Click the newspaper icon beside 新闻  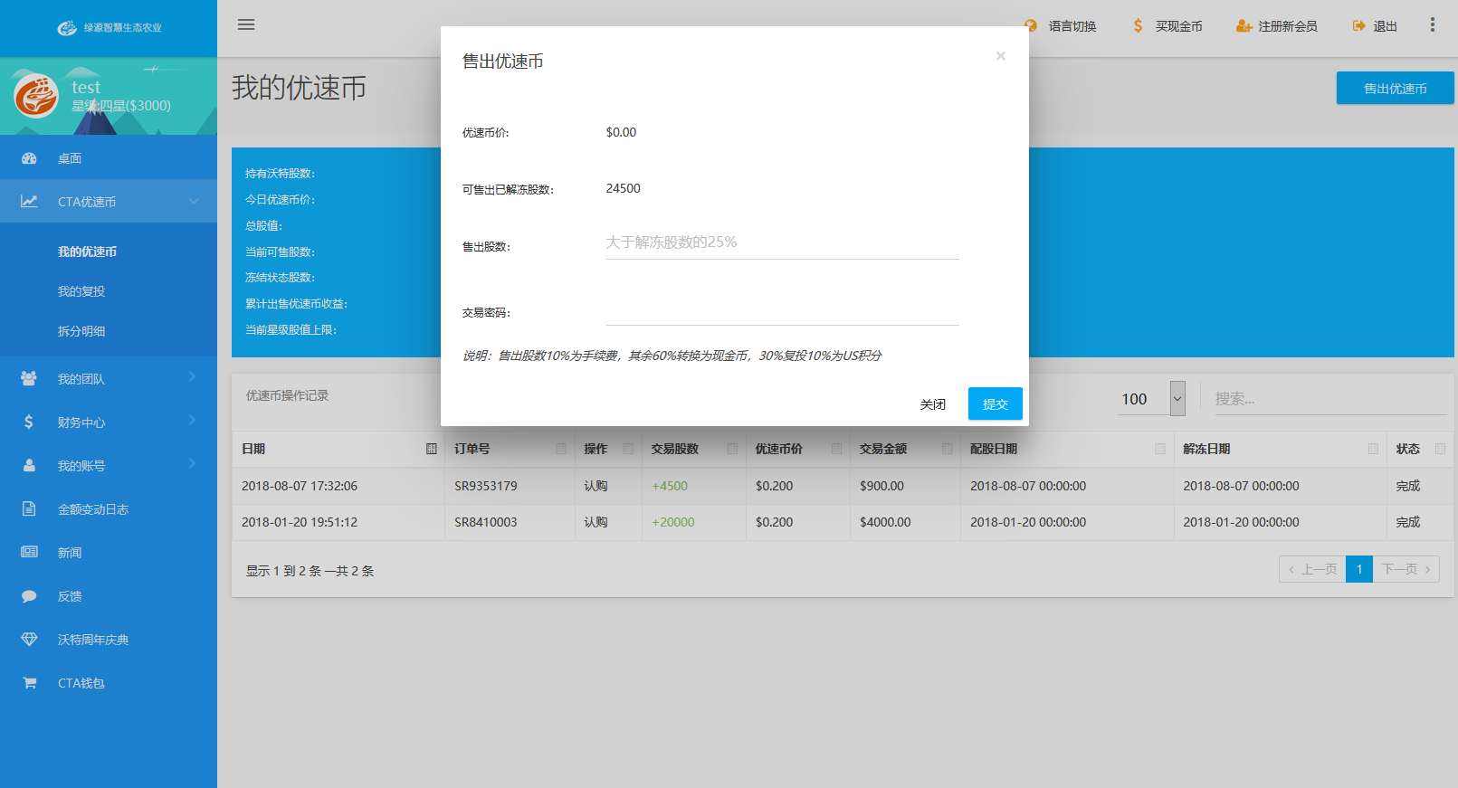tap(29, 552)
